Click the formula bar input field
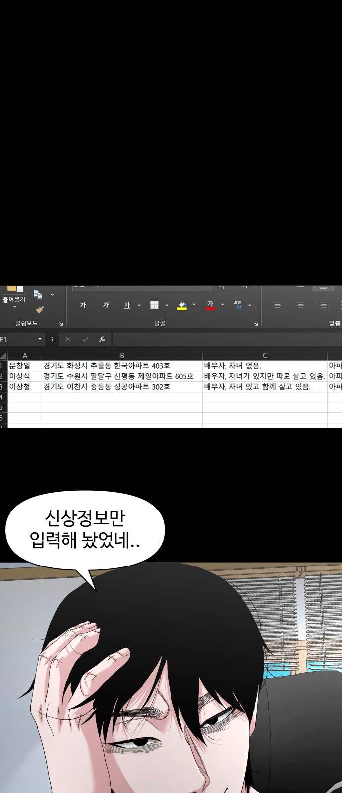This screenshot has width=342, height=793. coord(227,340)
